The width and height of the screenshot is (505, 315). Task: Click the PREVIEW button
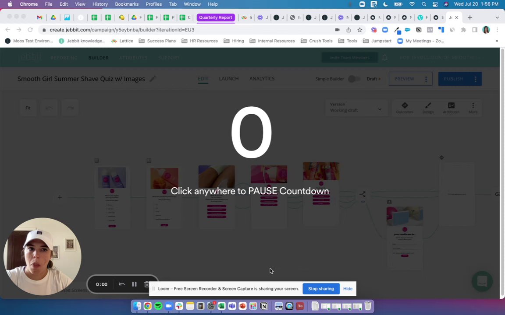pyautogui.click(x=404, y=79)
